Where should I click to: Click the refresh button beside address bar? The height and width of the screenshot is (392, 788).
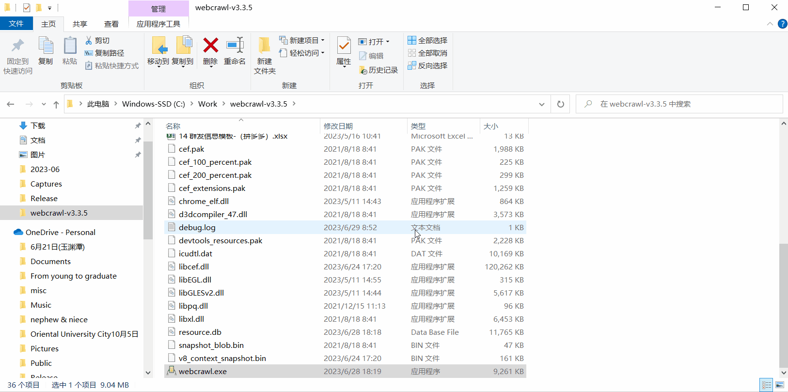click(561, 104)
